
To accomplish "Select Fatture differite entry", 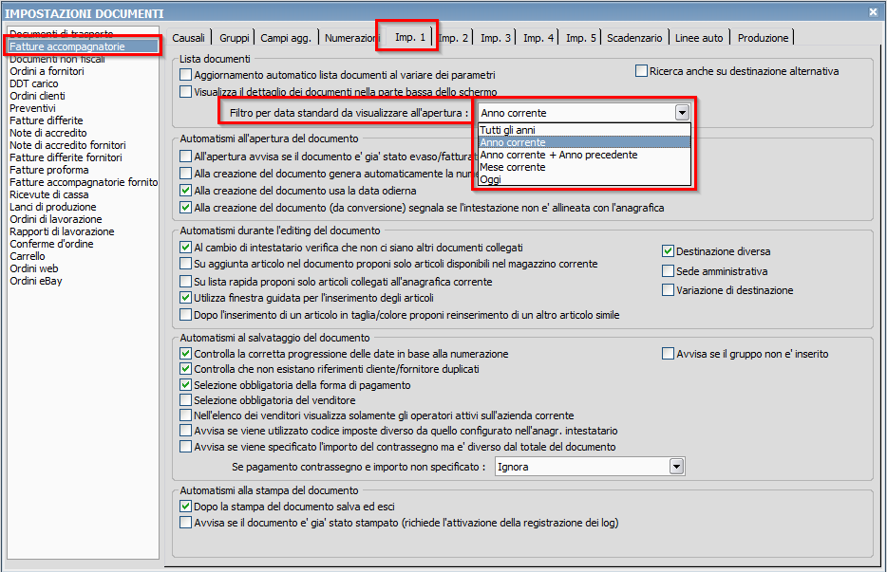I will click(84, 120).
